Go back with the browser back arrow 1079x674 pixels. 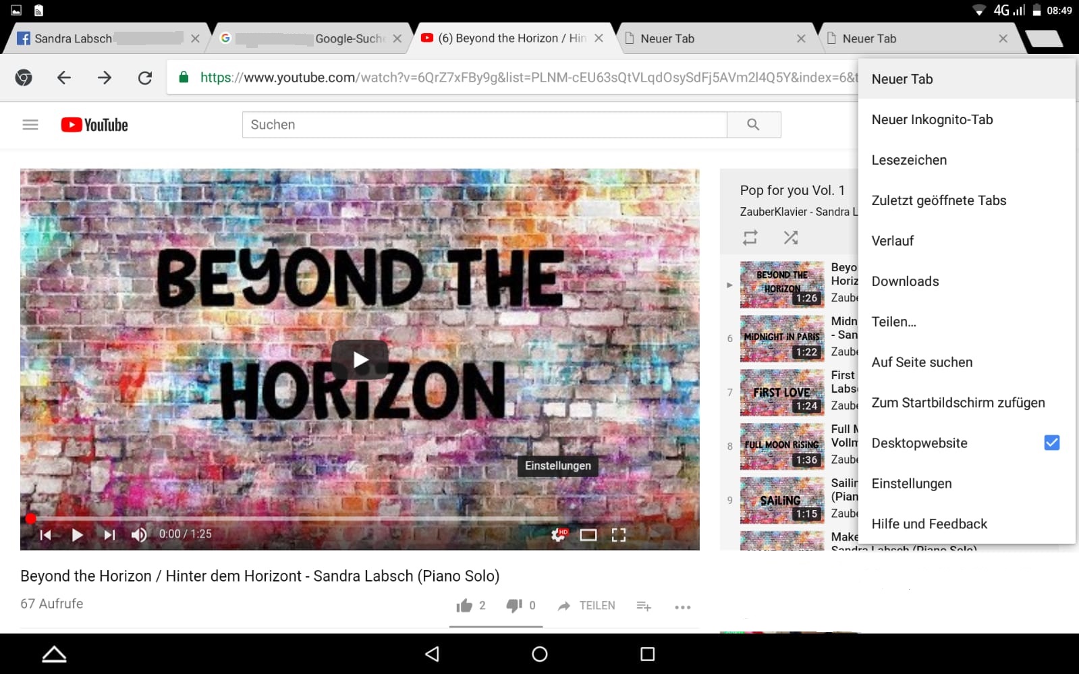pyautogui.click(x=64, y=78)
